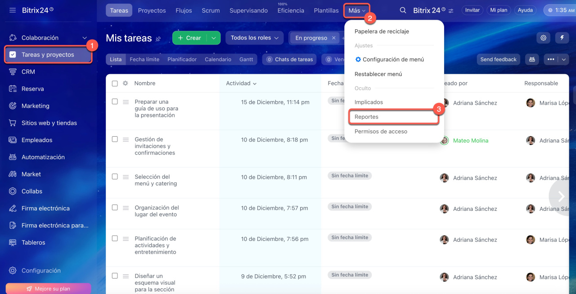Open the hamburger menu next to Bitrix24 logo
Image resolution: width=576 pixels, height=294 pixels.
pos(13,10)
